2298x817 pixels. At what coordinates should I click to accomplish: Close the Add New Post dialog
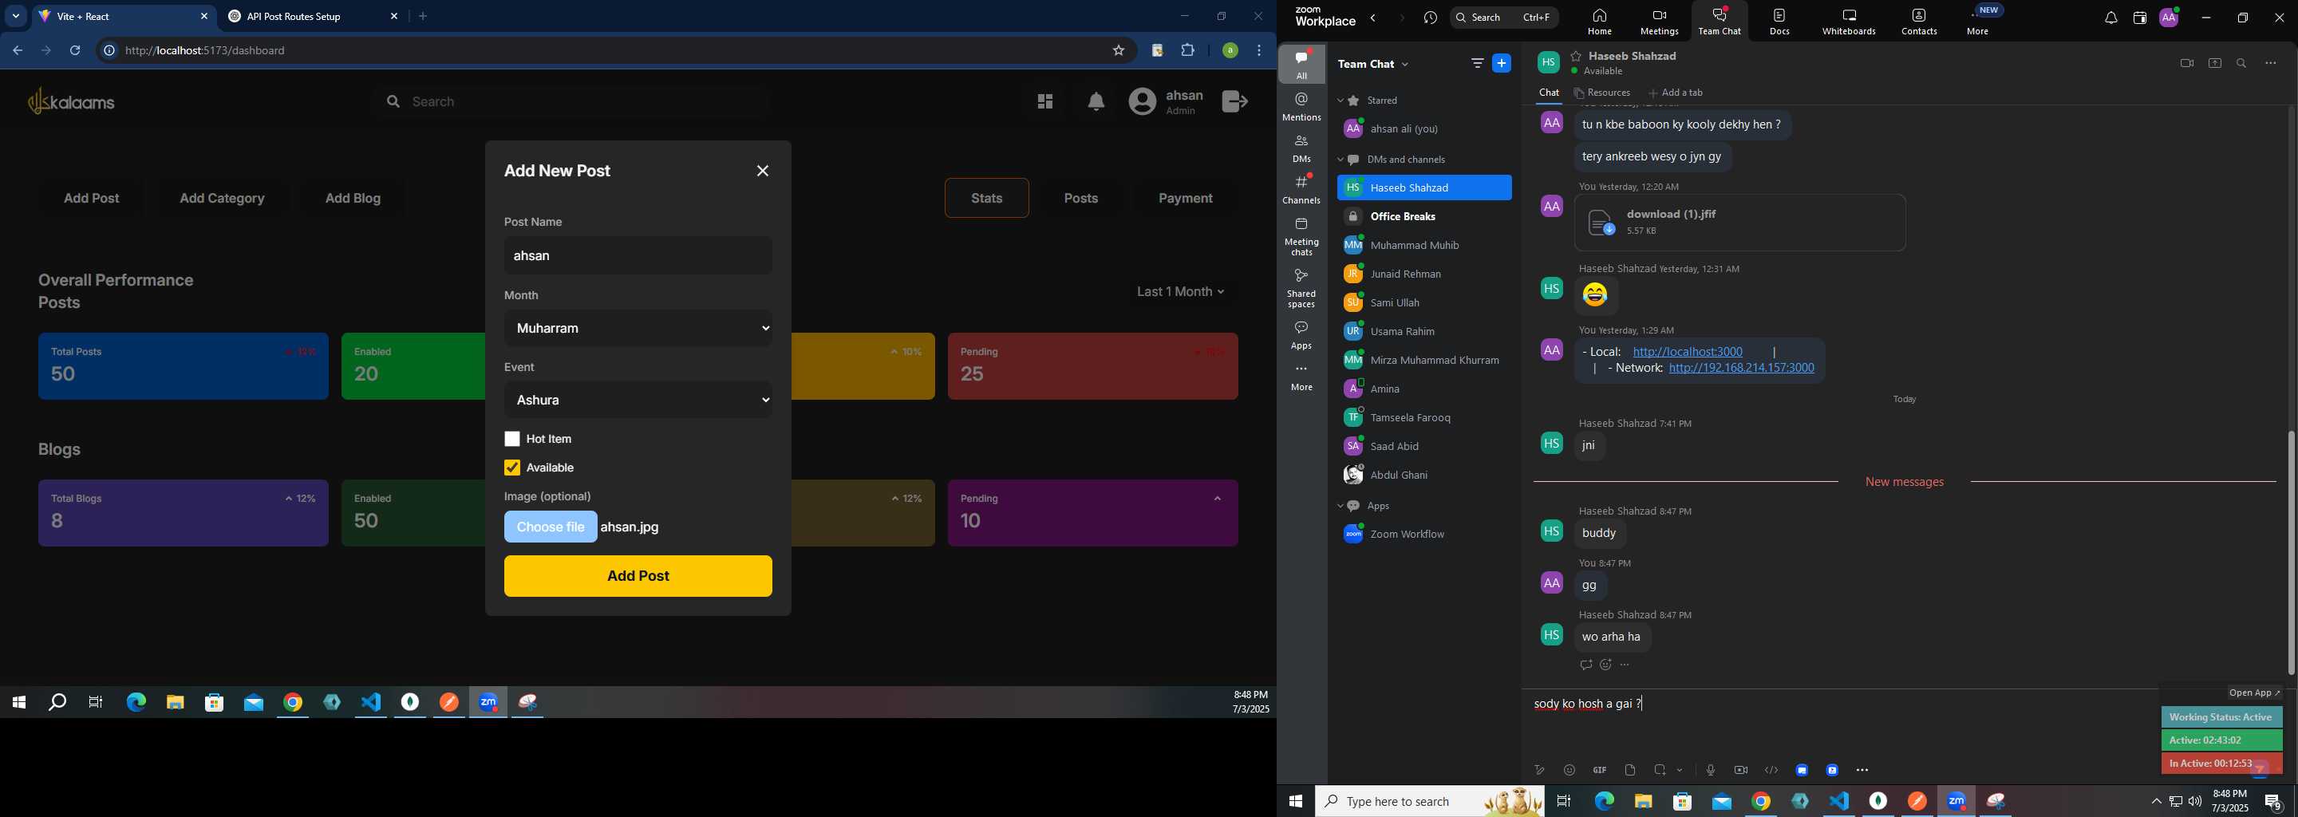pos(763,172)
